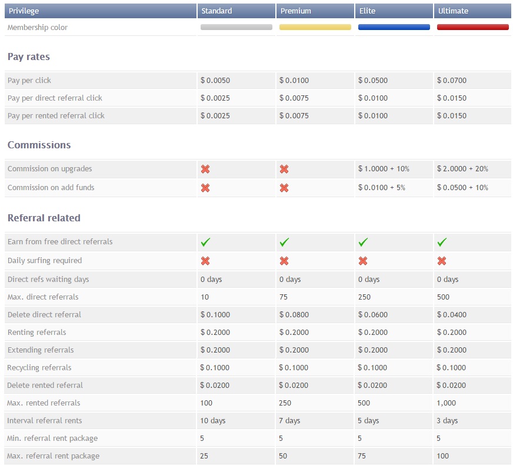This screenshot has width=513, height=465.
Task: Click Ultimate's 3 days interval referral rents value
Action: click(447, 421)
